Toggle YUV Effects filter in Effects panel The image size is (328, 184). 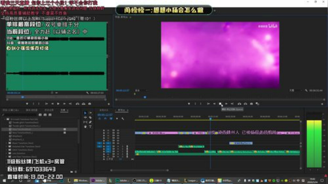point(50,115)
